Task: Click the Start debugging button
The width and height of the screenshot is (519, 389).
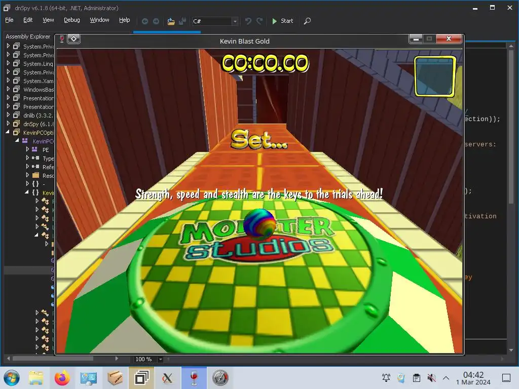Action: pyautogui.click(x=282, y=21)
